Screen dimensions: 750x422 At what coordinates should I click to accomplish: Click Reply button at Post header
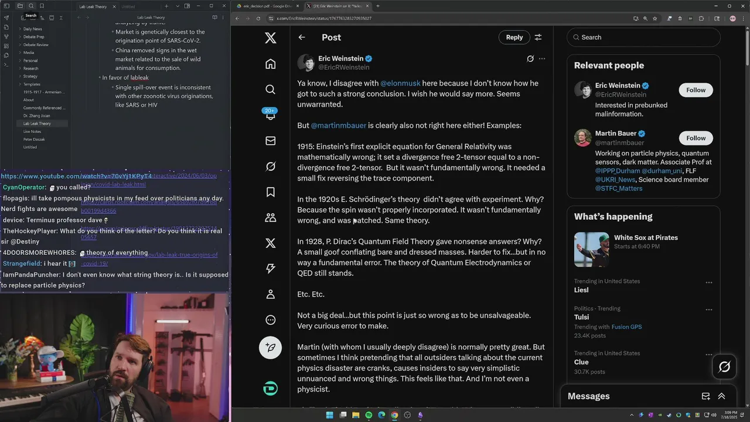pos(514,38)
